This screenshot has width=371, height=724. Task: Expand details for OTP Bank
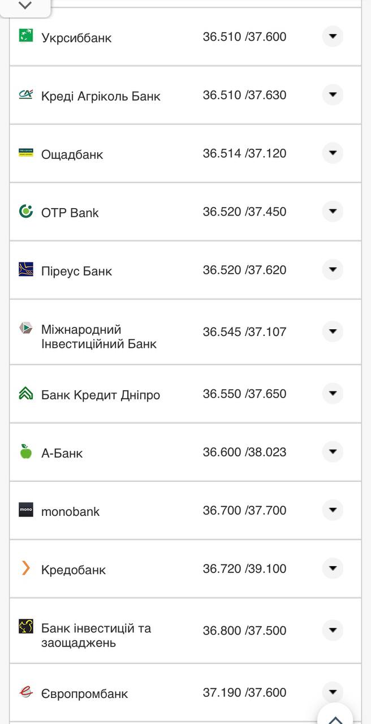[x=333, y=212]
